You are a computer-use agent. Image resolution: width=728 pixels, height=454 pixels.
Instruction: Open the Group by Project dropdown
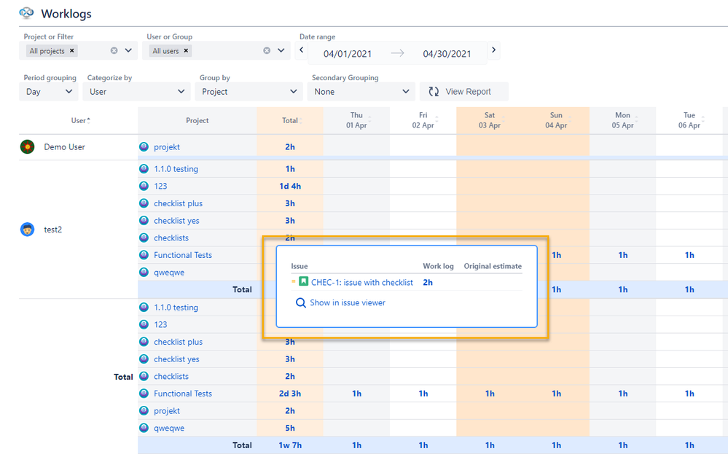[x=249, y=92]
